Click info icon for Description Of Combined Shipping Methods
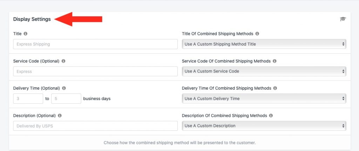The image size is (359, 151). [x=271, y=115]
